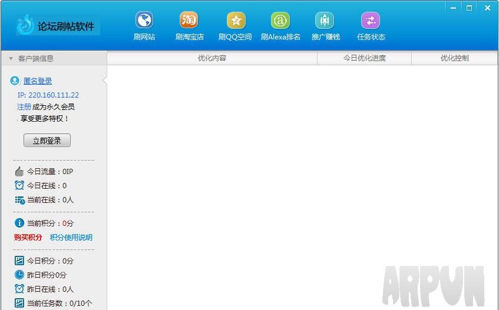Close the application window
The height and width of the screenshot is (310, 499).
pyautogui.click(x=487, y=8)
